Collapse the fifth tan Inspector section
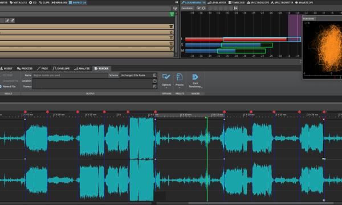This screenshot has height=205, width=342. click(x=171, y=49)
